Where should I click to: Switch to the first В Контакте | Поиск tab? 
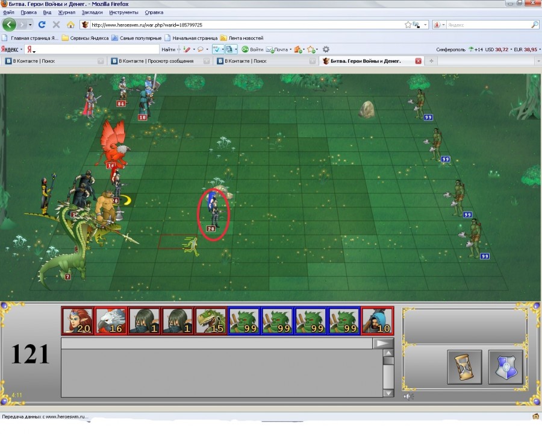click(x=54, y=61)
